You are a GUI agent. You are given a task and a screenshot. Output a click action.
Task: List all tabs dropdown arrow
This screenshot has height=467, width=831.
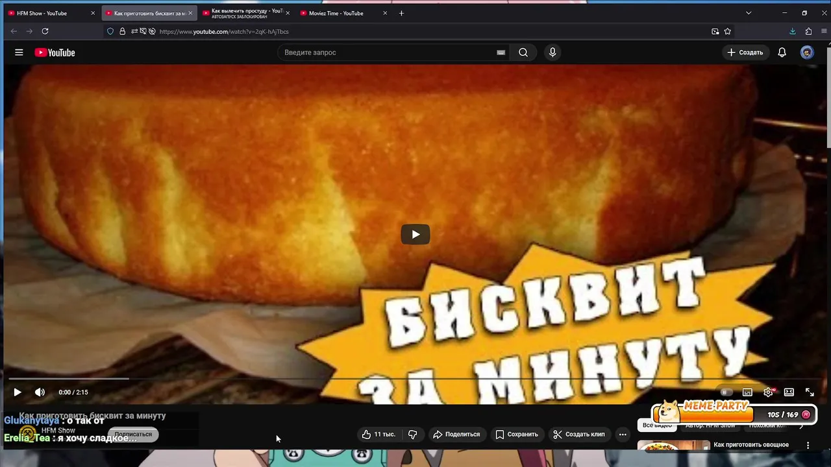(749, 13)
